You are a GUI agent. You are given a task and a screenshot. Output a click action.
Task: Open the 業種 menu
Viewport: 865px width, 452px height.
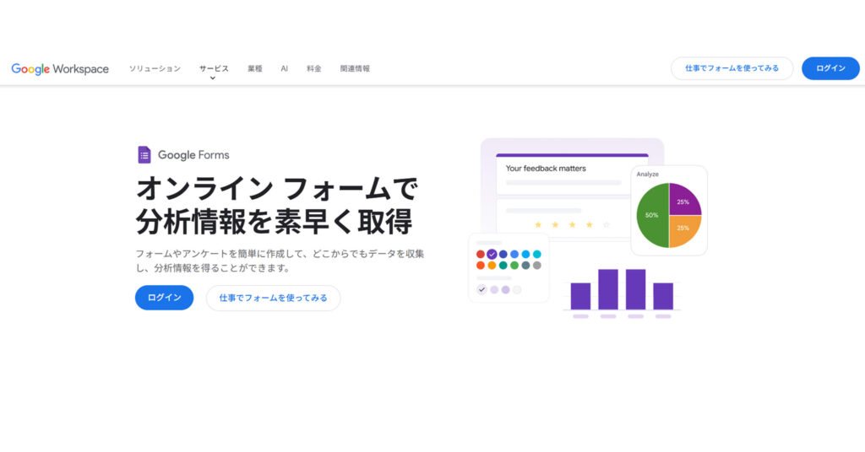pos(255,69)
